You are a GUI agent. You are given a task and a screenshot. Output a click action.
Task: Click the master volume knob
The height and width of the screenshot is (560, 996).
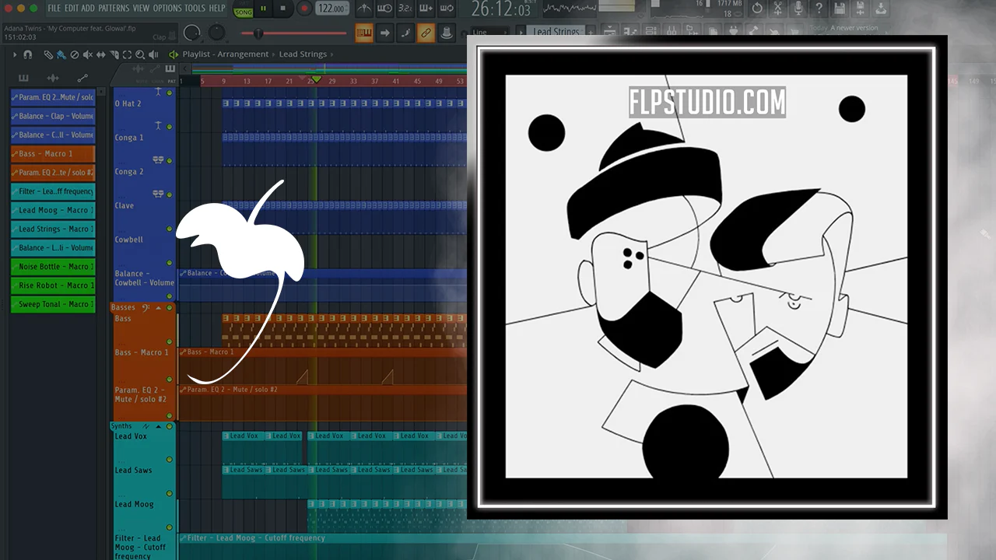192,33
